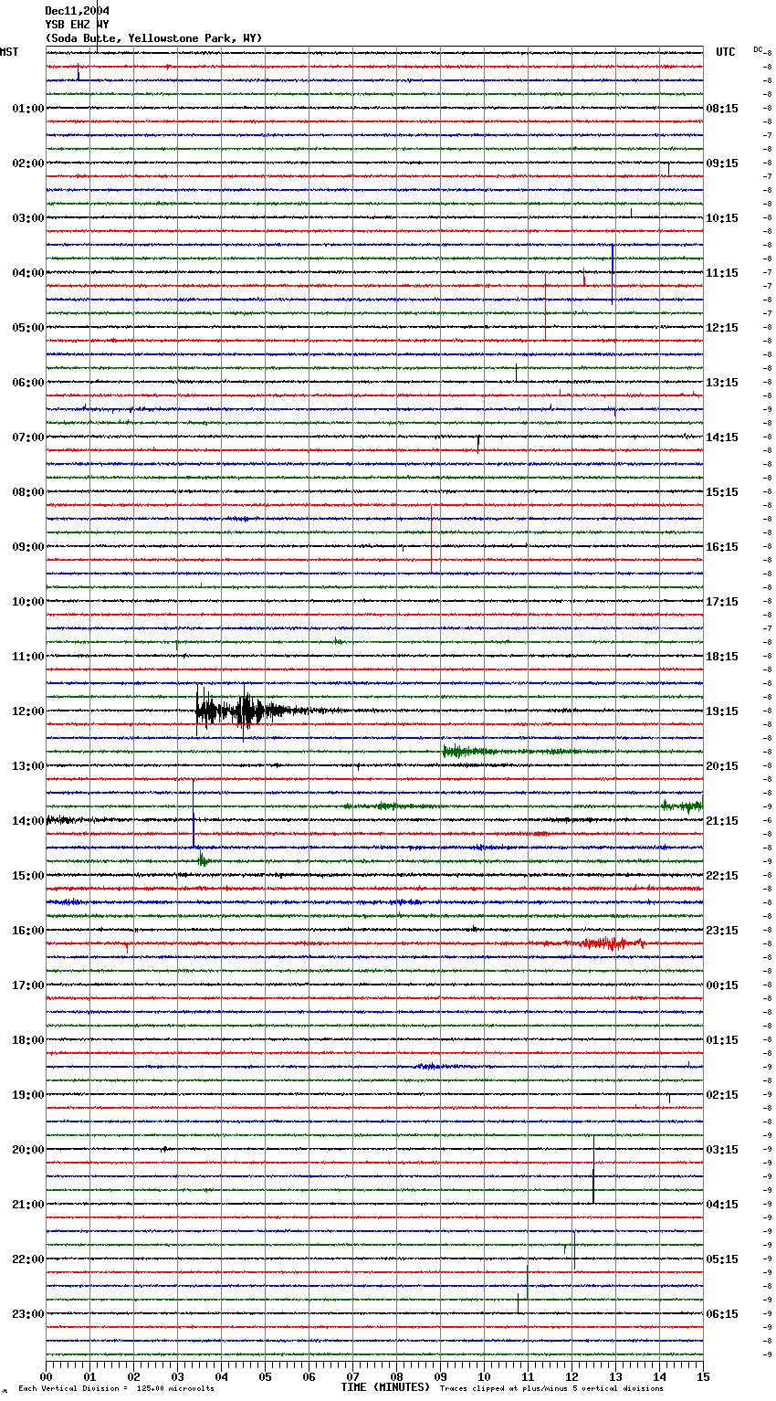Pick the 19:15 UTC time label
Image resolution: width=776 pixels, height=1401 pixels.
(722, 711)
